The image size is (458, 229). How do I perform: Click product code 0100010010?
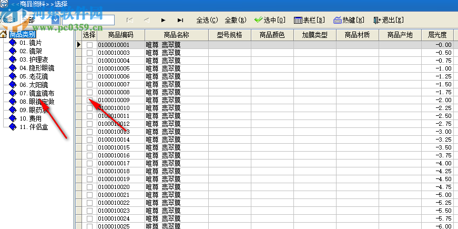pyautogui.click(x=114, y=108)
